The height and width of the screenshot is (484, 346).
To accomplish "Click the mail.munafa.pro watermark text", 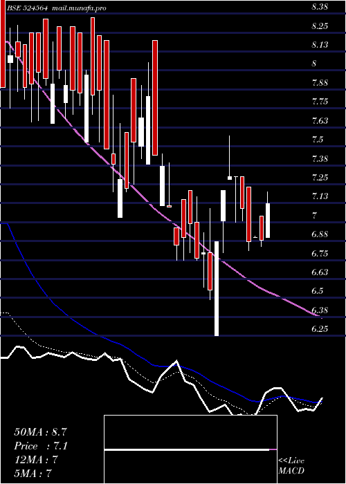I will (x=78, y=8).
